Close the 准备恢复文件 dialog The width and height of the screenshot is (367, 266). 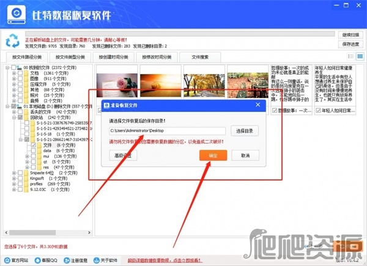tap(258, 105)
